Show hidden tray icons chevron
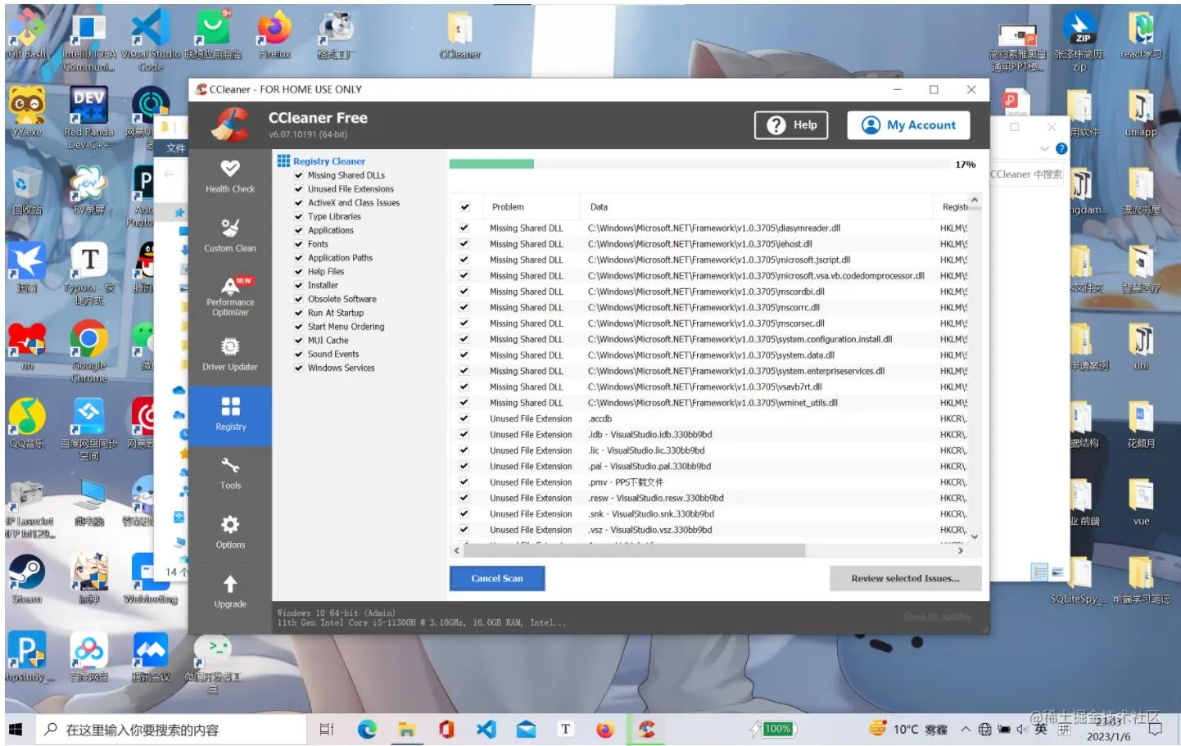The height and width of the screenshot is (746, 1181). coord(966,729)
